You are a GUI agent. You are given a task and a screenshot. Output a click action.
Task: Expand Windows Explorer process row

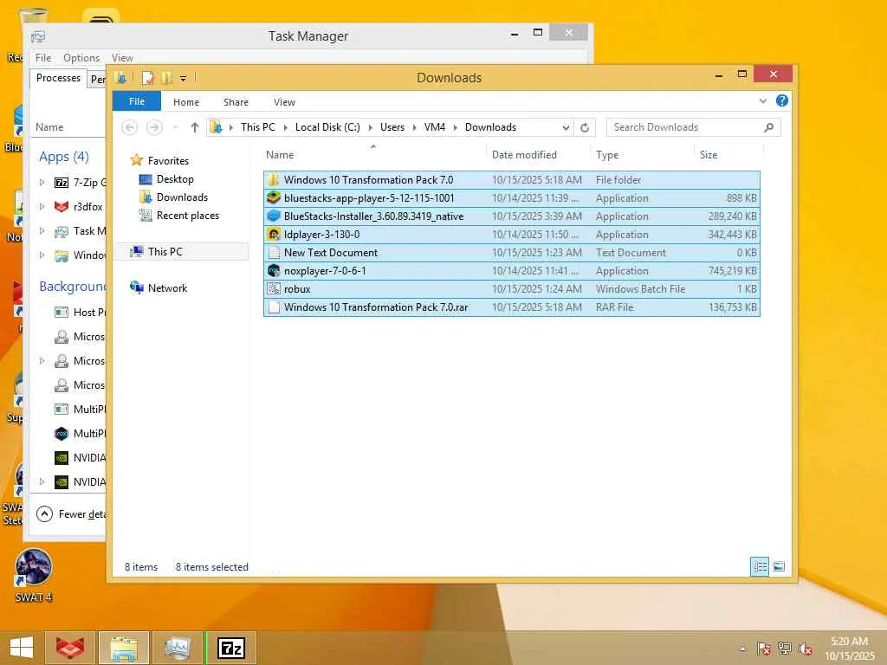coord(42,255)
